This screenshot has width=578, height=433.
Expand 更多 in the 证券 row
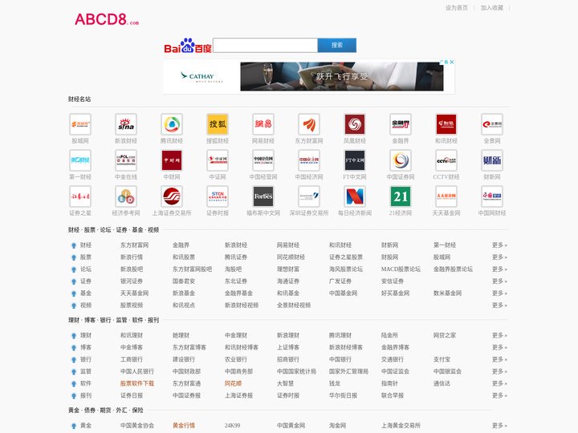click(x=499, y=281)
